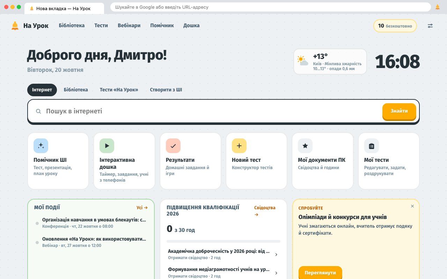Open Бібліотека in top navigation
Image resolution: width=447 pixels, height=279 pixels.
pyautogui.click(x=72, y=25)
